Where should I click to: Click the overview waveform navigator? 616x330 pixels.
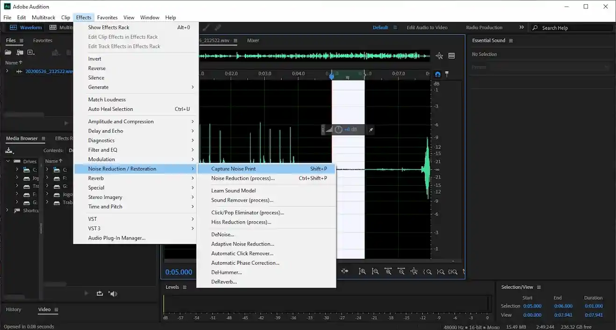(314, 56)
